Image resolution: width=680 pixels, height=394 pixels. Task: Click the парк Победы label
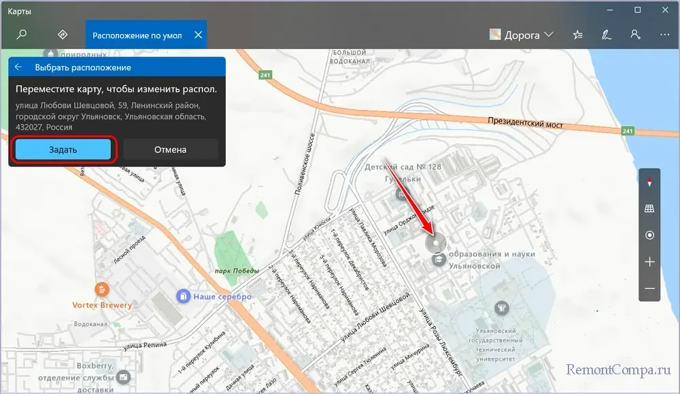(x=237, y=271)
